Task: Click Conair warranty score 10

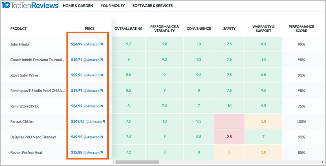Action: tap(263, 60)
